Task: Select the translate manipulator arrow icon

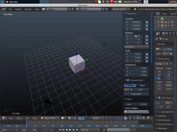Action: [83, 118]
